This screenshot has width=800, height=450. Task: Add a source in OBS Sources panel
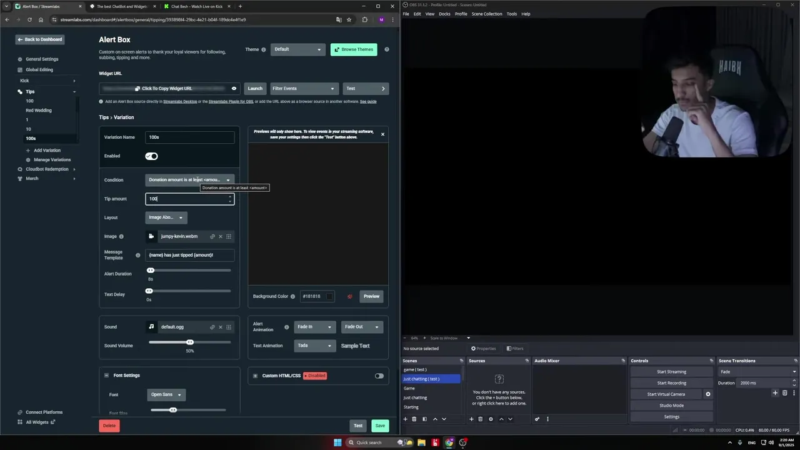(471, 419)
